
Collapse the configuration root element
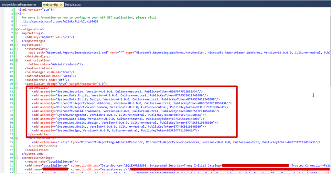pyautogui.click(x=16, y=29)
